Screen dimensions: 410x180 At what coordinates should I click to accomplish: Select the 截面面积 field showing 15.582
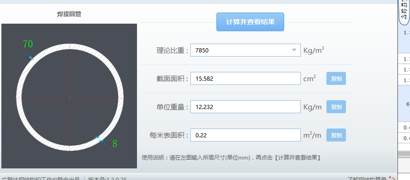245,78
